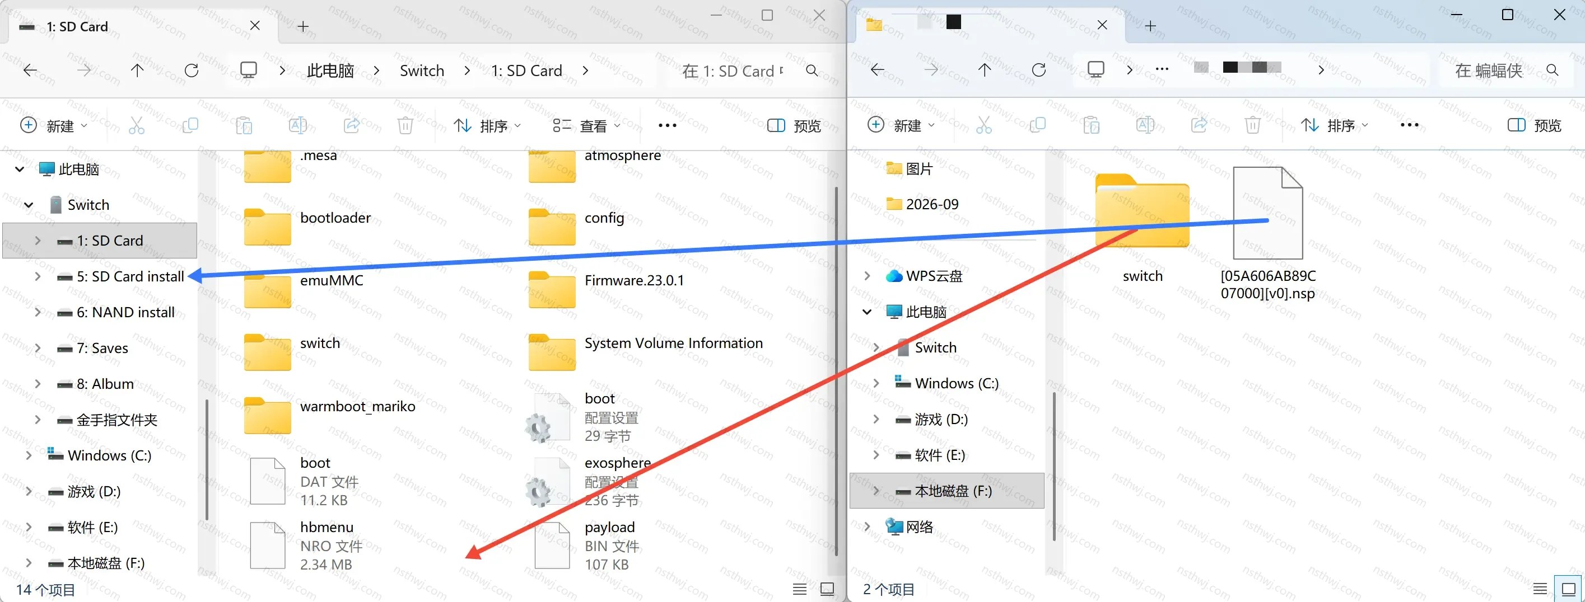Expand the 5: SD Card install tree node
This screenshot has width=1585, height=602.
pyautogui.click(x=38, y=277)
